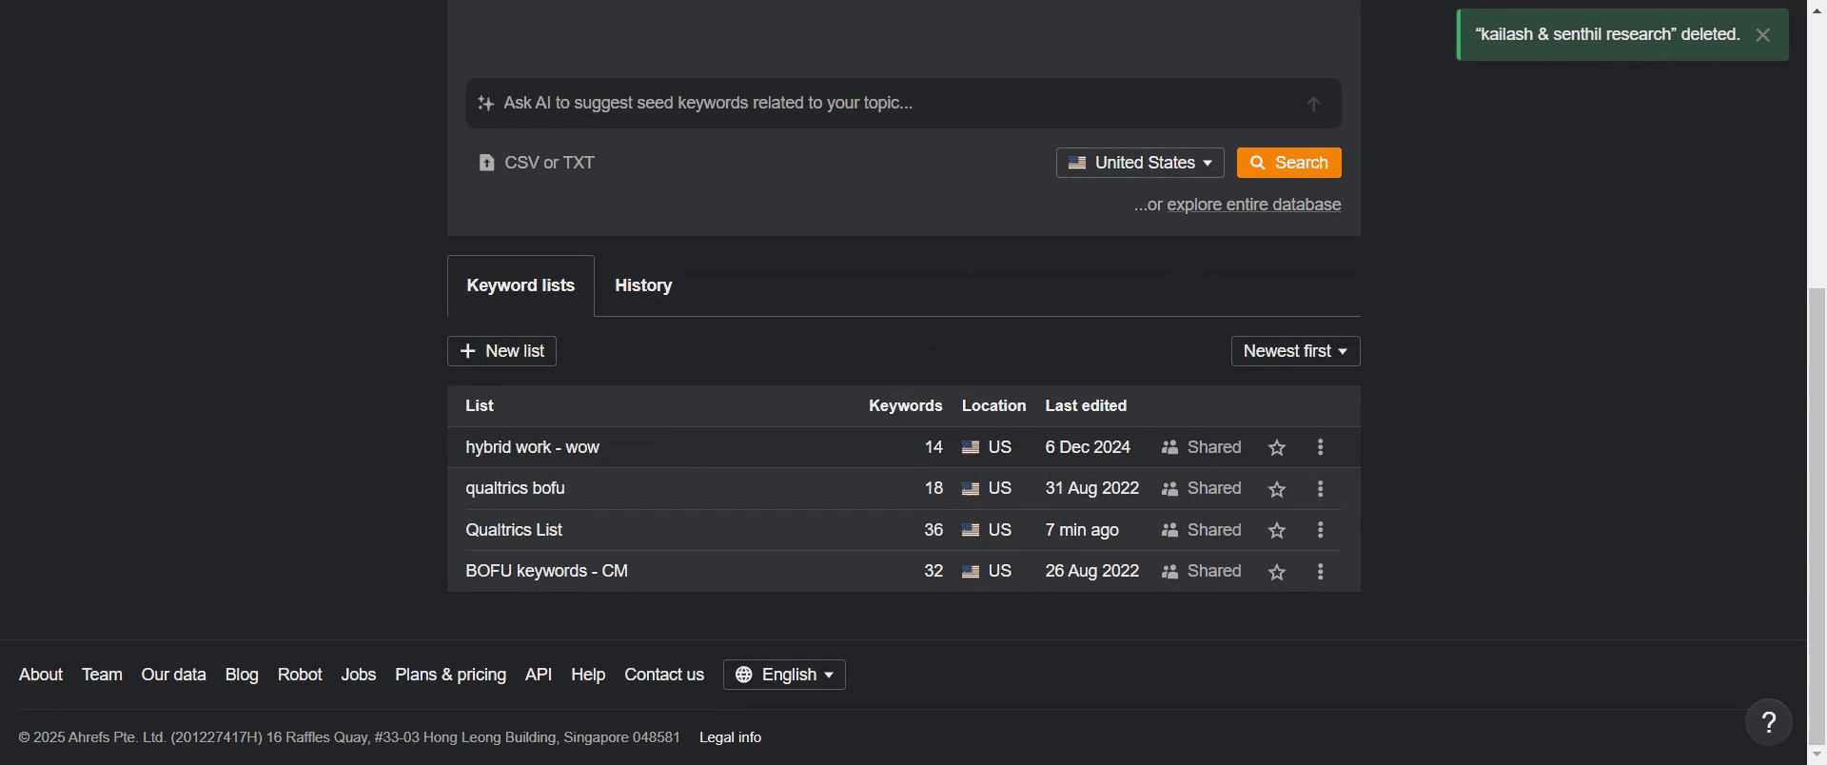Open the Our data footer link
This screenshot has height=765, width=1827.
point(173,675)
